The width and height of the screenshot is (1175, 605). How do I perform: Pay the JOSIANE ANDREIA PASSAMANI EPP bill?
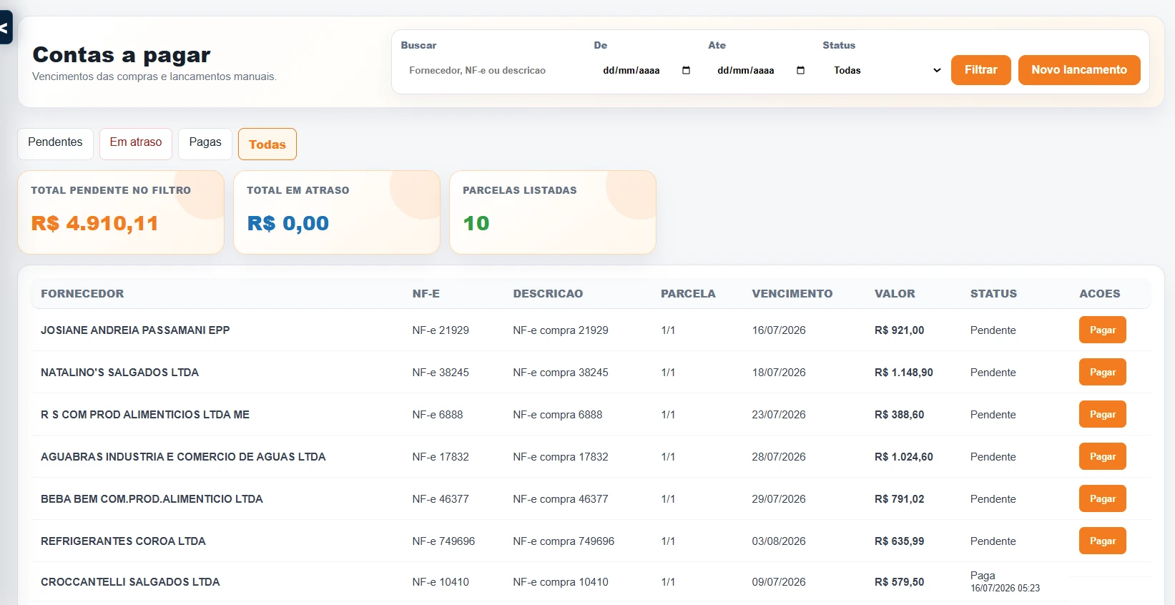[x=1103, y=330]
